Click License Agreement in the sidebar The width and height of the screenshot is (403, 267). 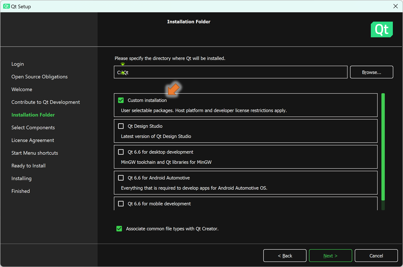pyautogui.click(x=33, y=140)
